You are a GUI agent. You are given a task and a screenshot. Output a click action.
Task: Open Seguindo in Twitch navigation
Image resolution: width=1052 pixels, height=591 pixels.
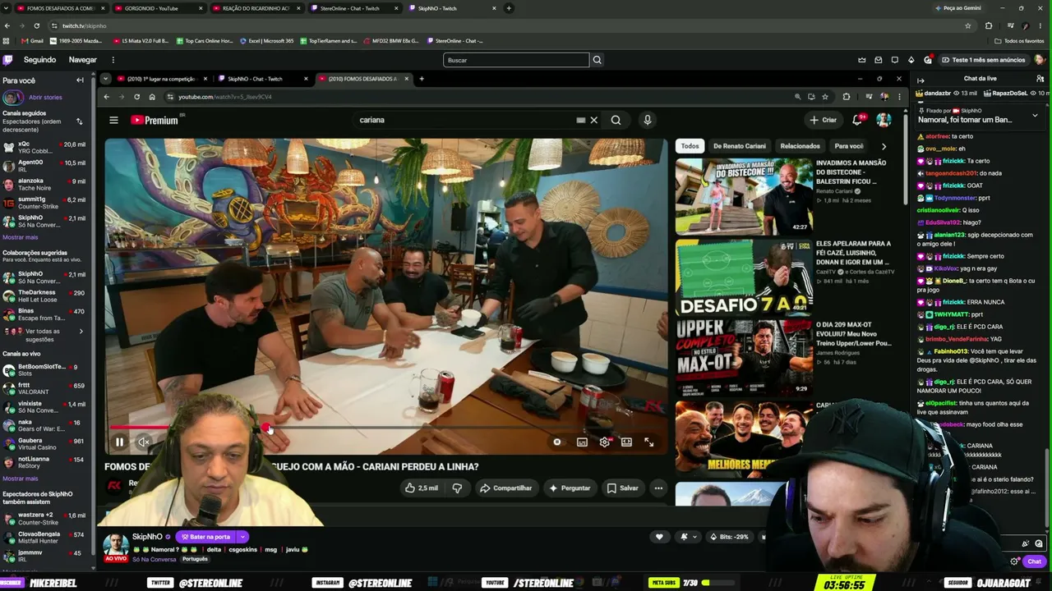[39, 60]
